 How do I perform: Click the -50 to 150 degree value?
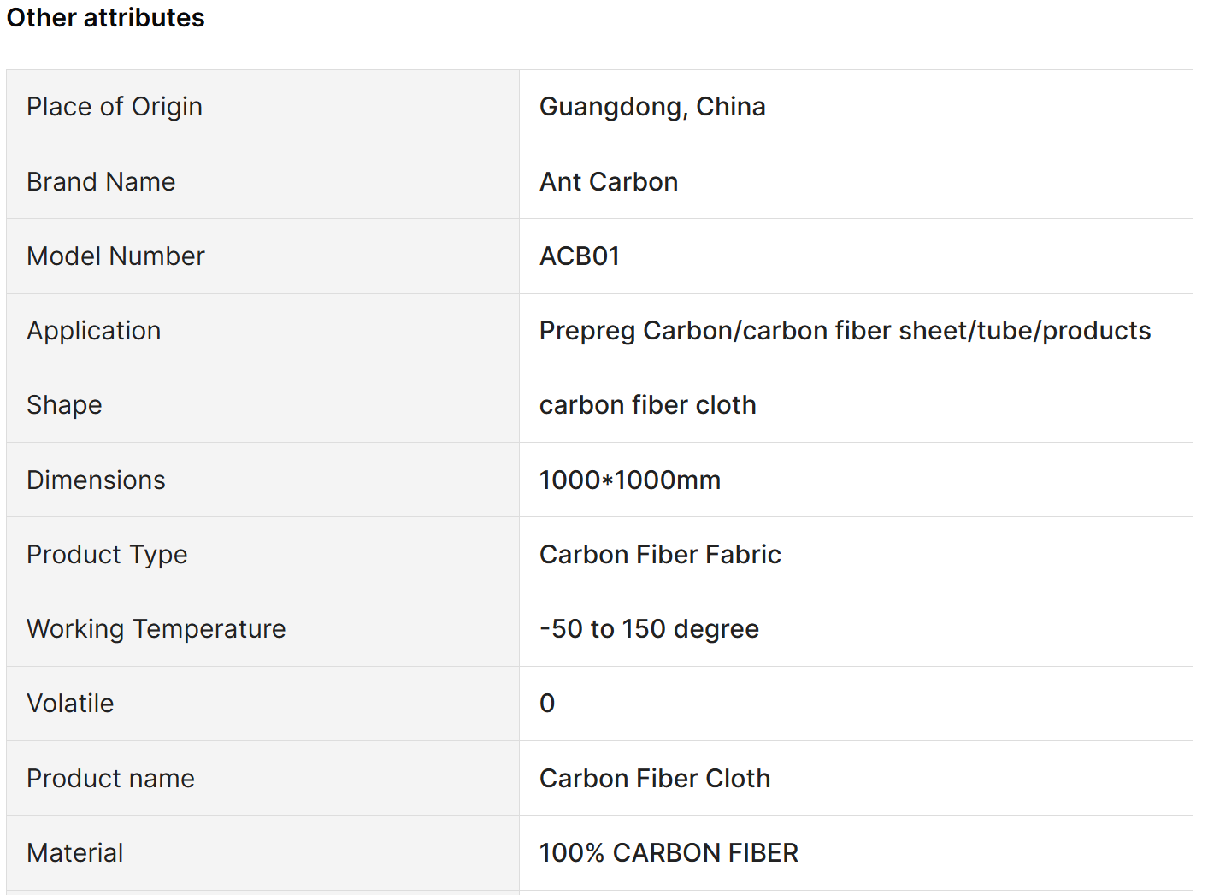click(x=649, y=629)
